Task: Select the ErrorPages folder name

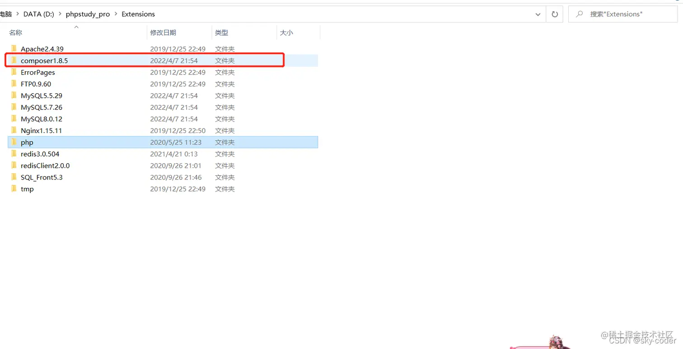Action: tap(38, 72)
